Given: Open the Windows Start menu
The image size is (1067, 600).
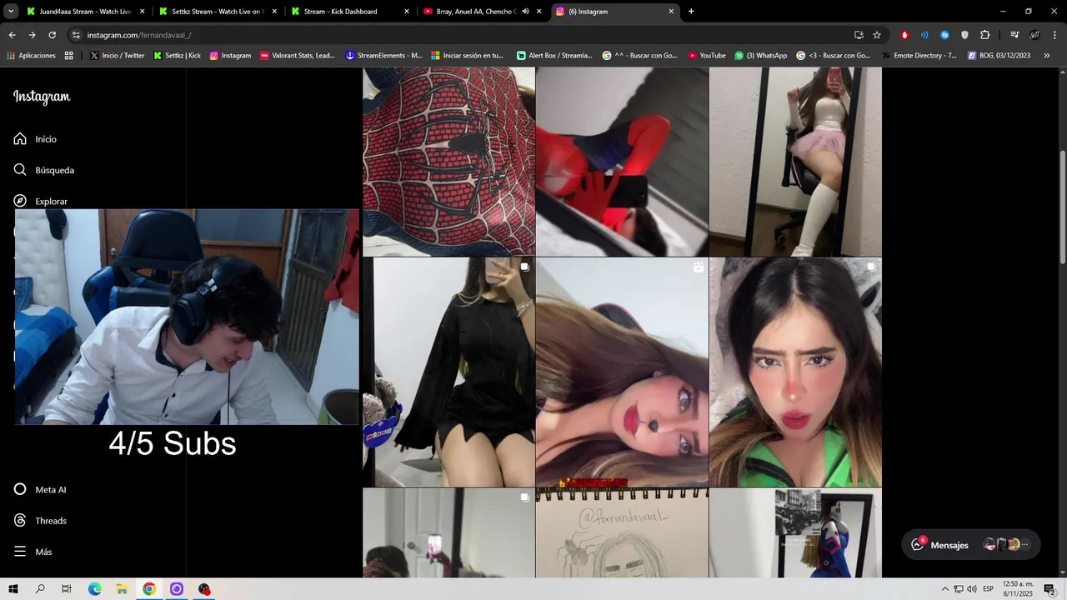Looking at the screenshot, I should click(x=13, y=589).
